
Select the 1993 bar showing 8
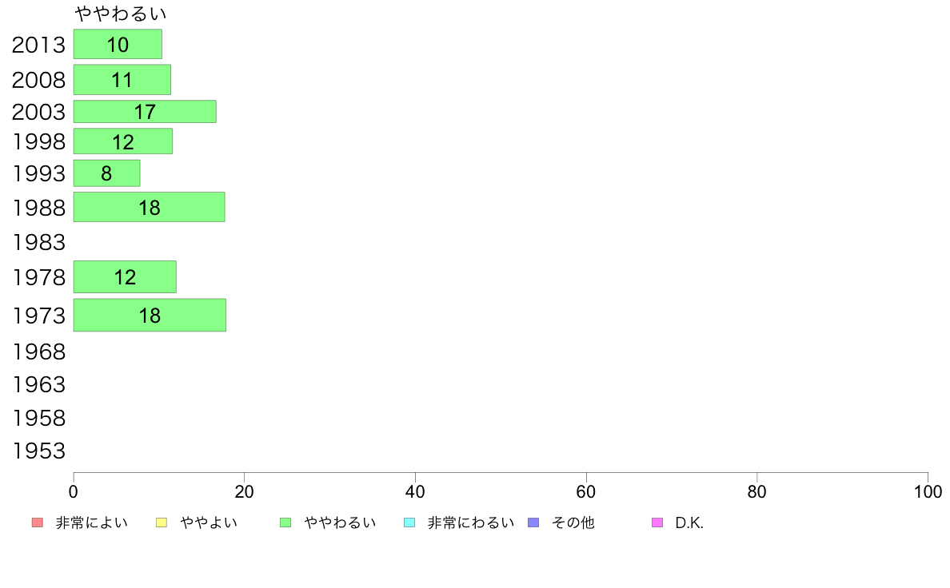tap(106, 173)
